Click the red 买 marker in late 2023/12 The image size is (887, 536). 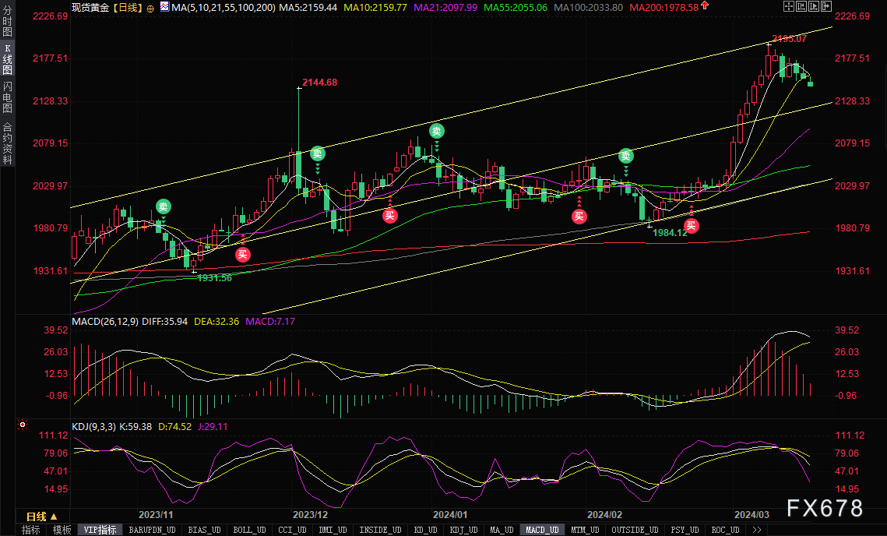click(x=389, y=216)
